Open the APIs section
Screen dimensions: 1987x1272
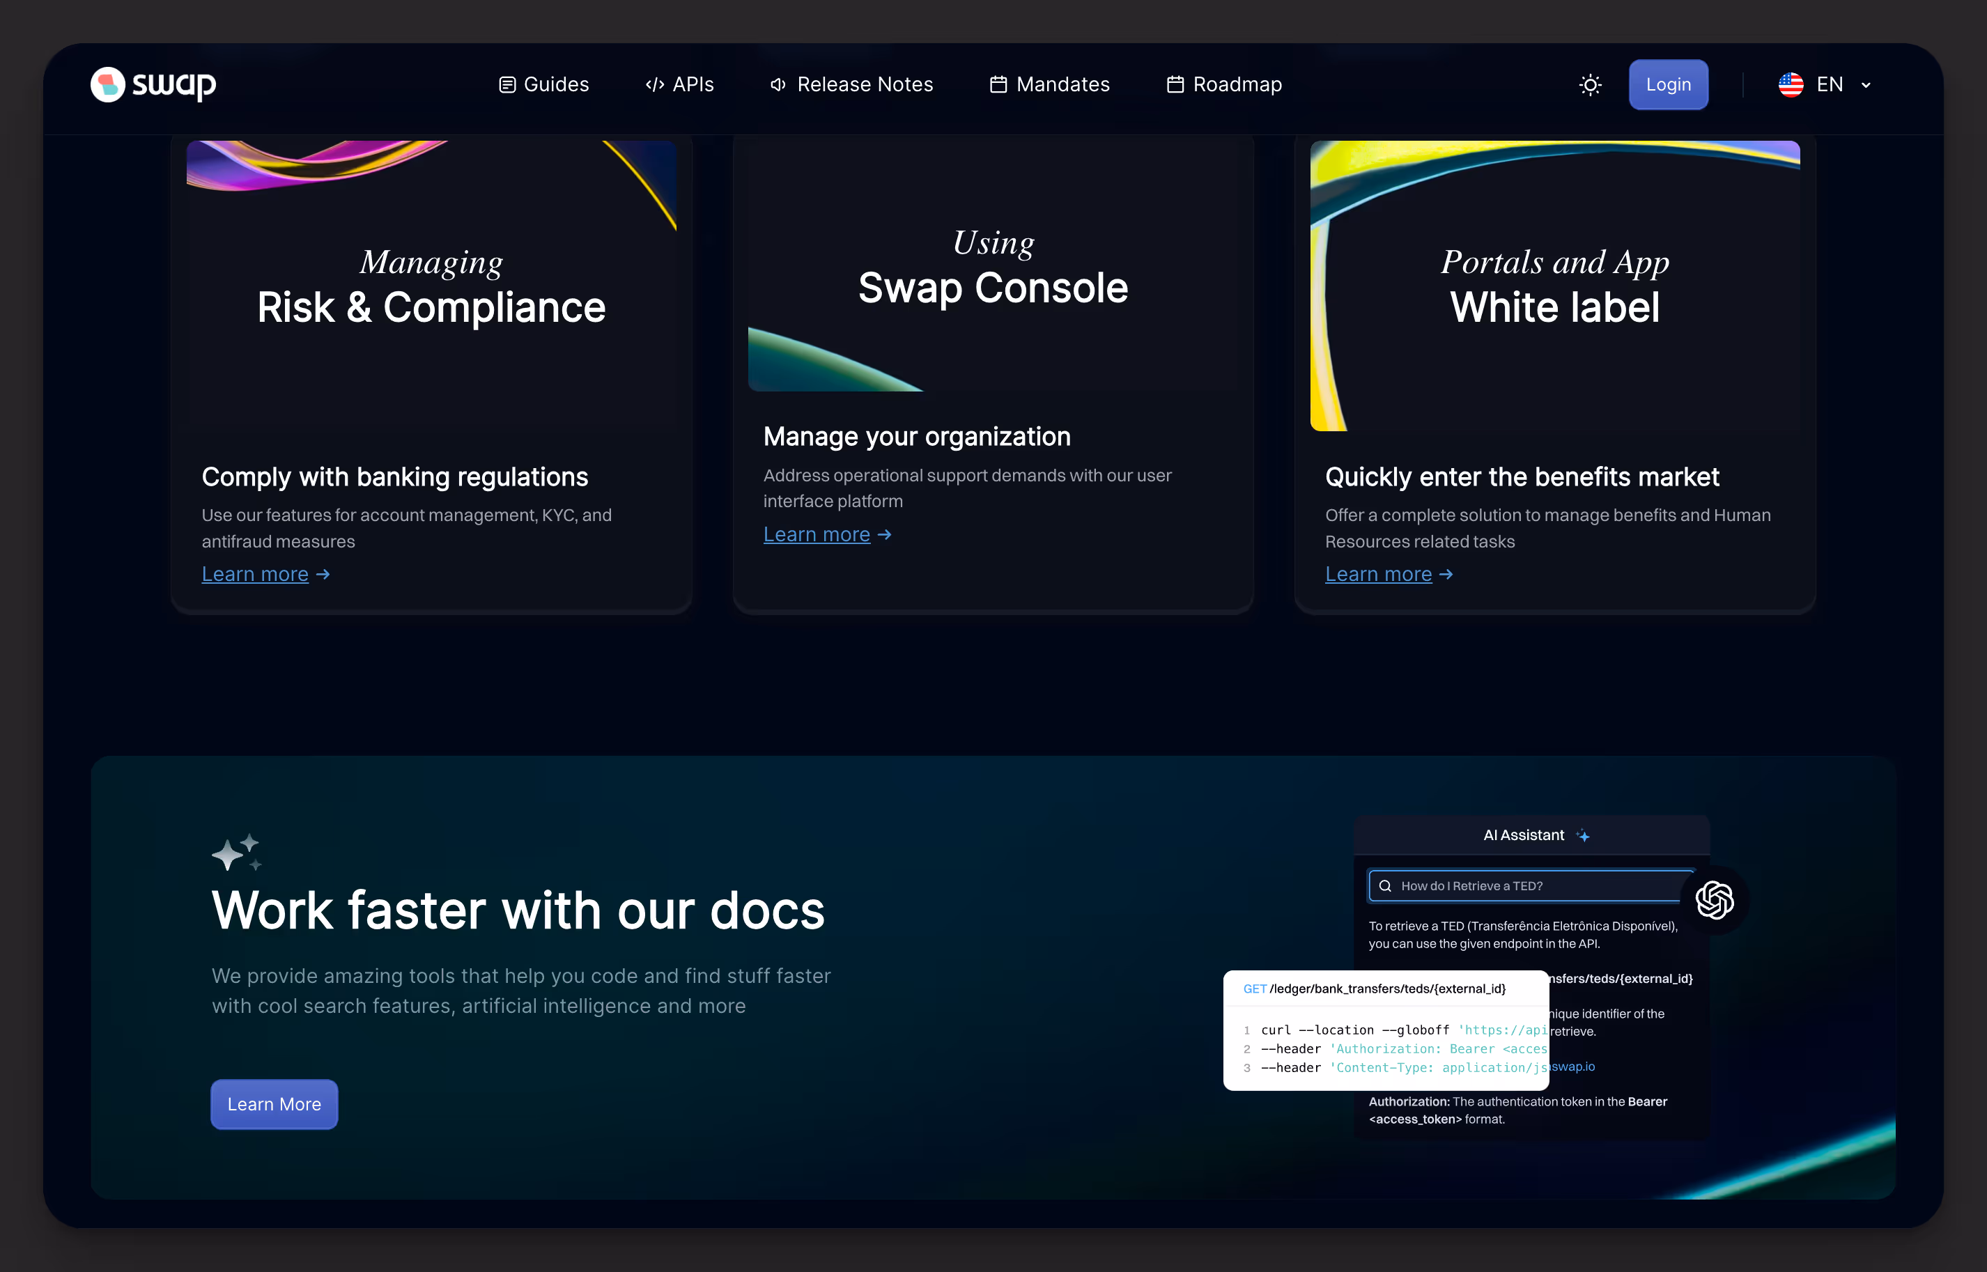[680, 84]
